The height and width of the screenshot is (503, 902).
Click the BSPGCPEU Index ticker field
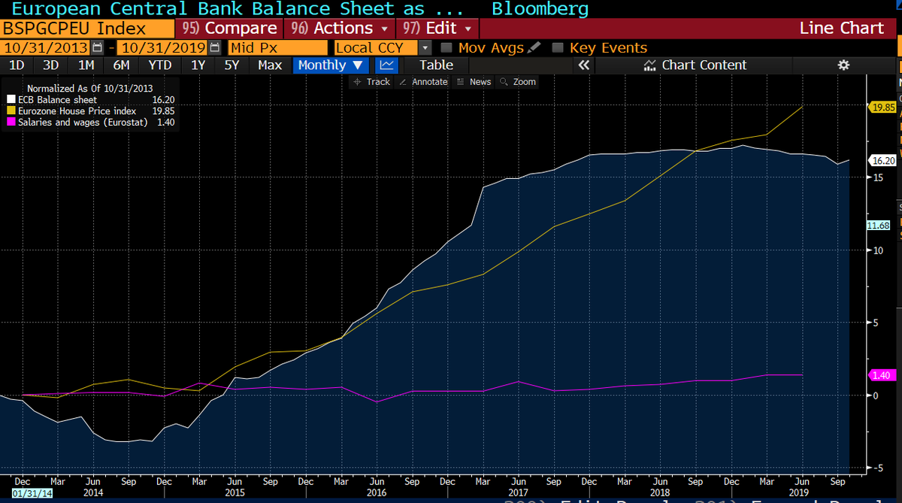[86, 28]
